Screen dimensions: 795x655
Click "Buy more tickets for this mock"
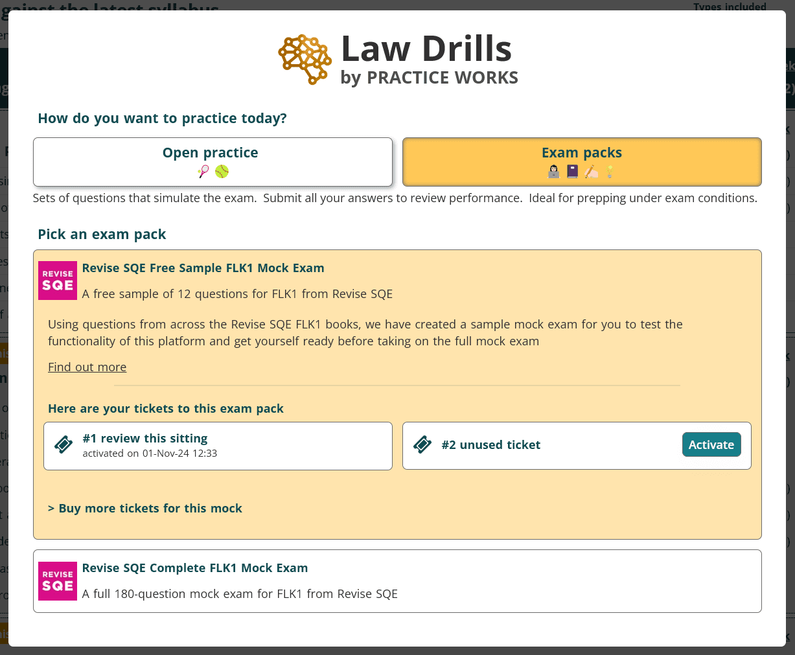pos(144,508)
